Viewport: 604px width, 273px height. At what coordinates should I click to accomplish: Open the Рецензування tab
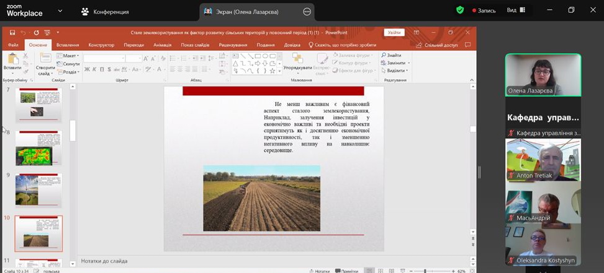[x=233, y=45]
